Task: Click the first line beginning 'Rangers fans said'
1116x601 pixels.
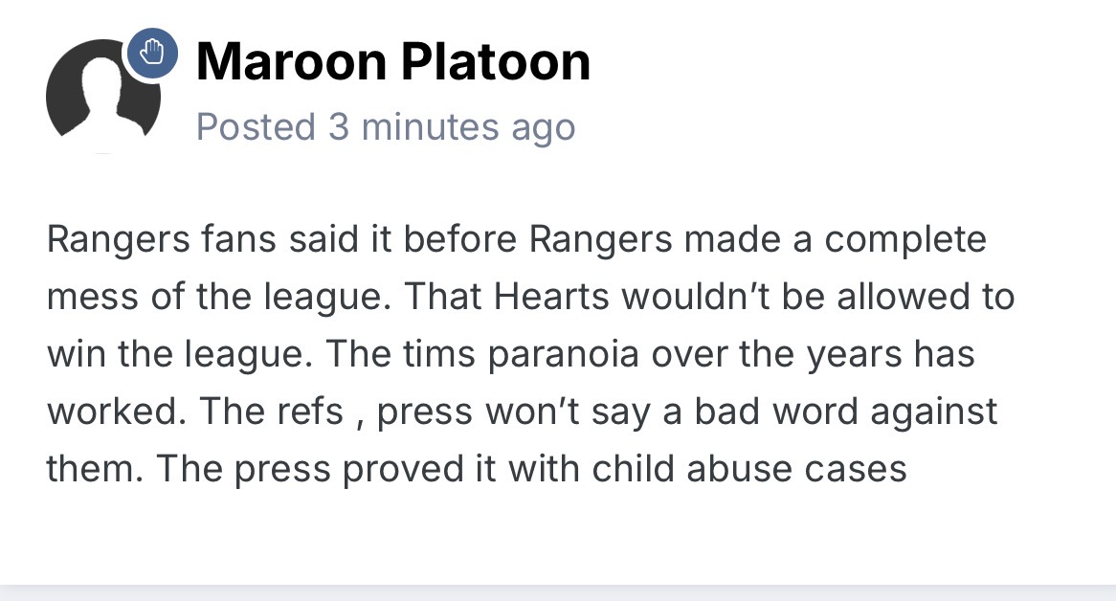Action: tap(517, 239)
